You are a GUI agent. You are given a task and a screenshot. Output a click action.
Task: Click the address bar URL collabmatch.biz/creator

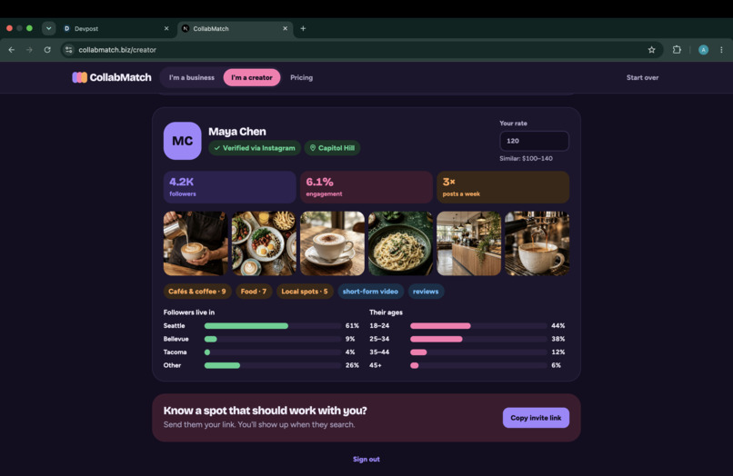[117, 50]
